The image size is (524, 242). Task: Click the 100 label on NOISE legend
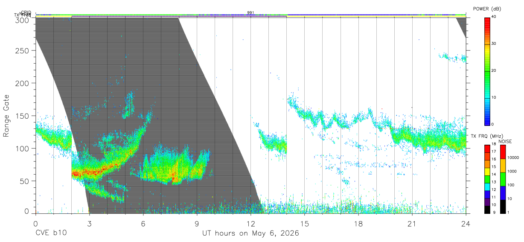[511, 185]
